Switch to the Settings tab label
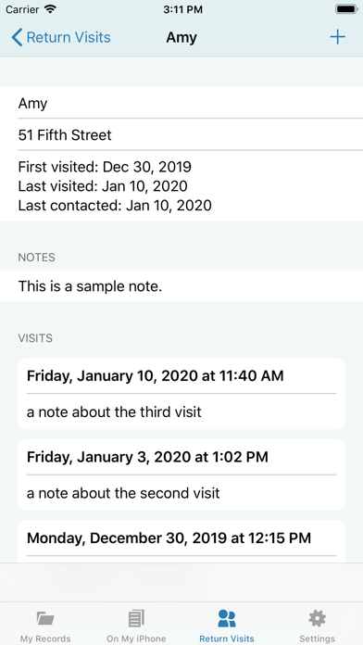 tap(317, 639)
